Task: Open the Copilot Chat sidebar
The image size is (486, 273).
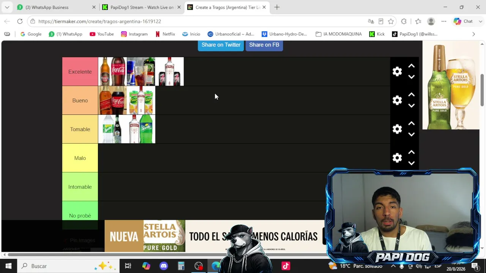Action: (464, 21)
